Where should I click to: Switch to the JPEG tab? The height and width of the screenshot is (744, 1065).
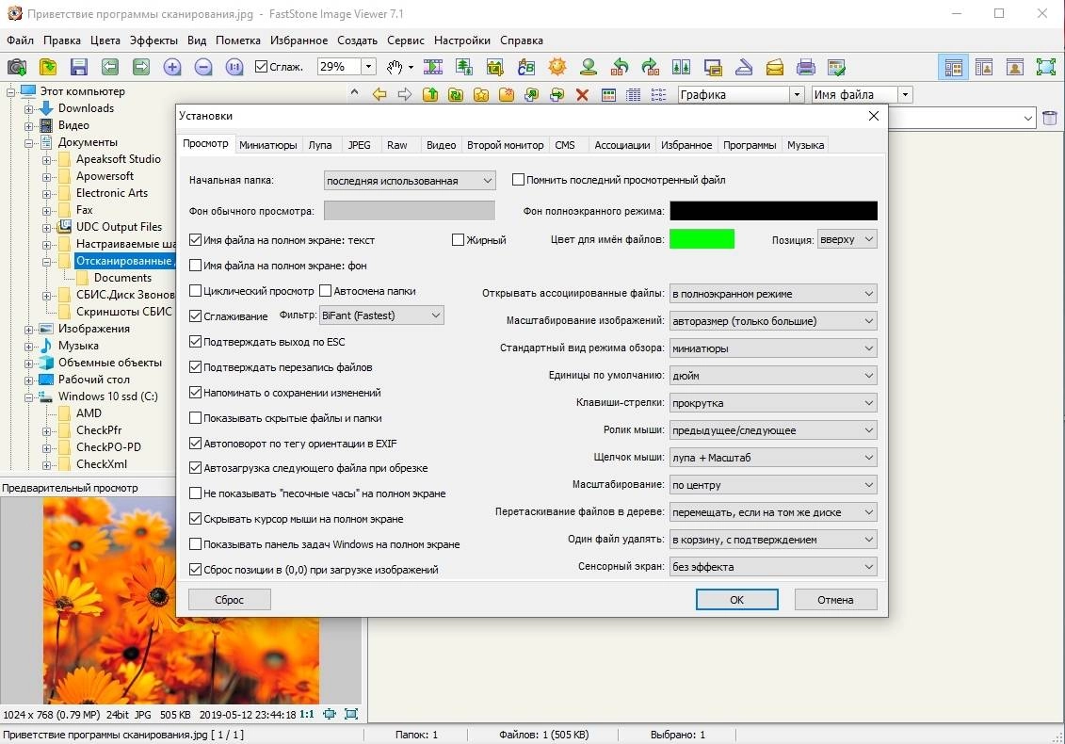pos(360,145)
